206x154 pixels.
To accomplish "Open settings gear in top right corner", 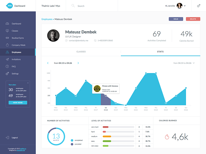I will coord(198,6).
